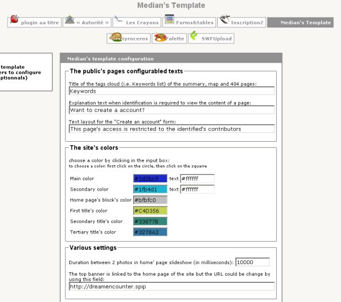Click the http://dreamencounter.spip URL field

click(x=172, y=287)
